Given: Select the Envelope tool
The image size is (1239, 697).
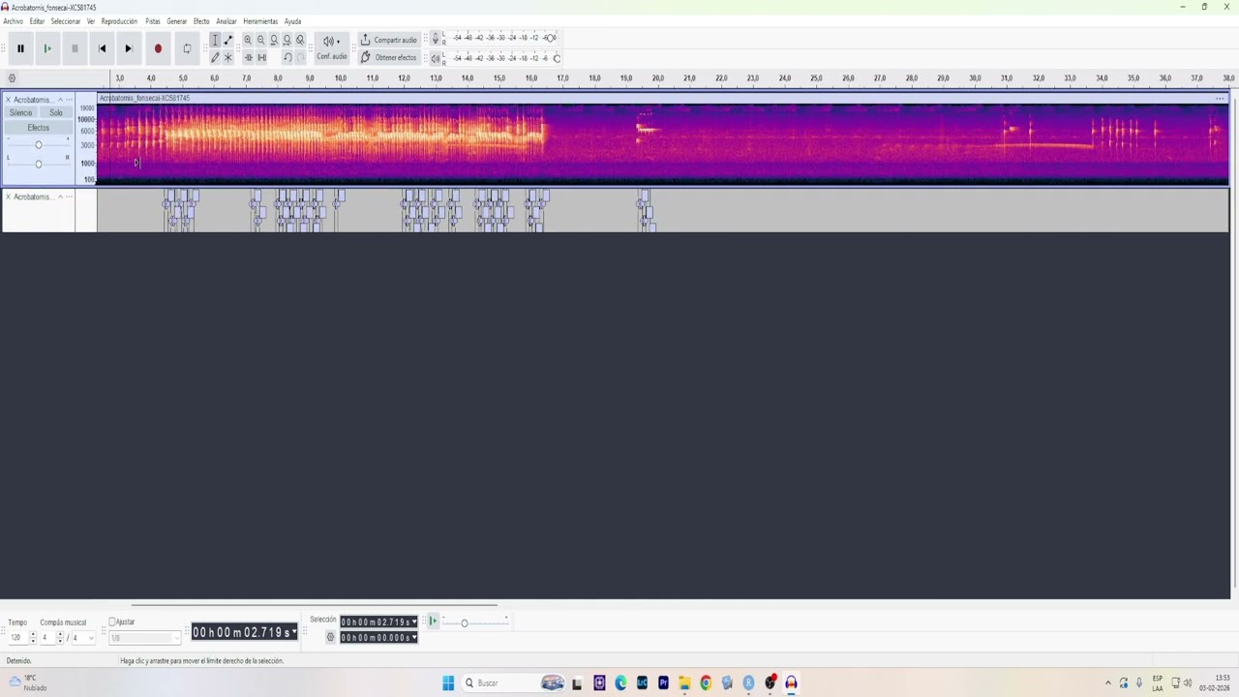Looking at the screenshot, I should click(x=228, y=40).
